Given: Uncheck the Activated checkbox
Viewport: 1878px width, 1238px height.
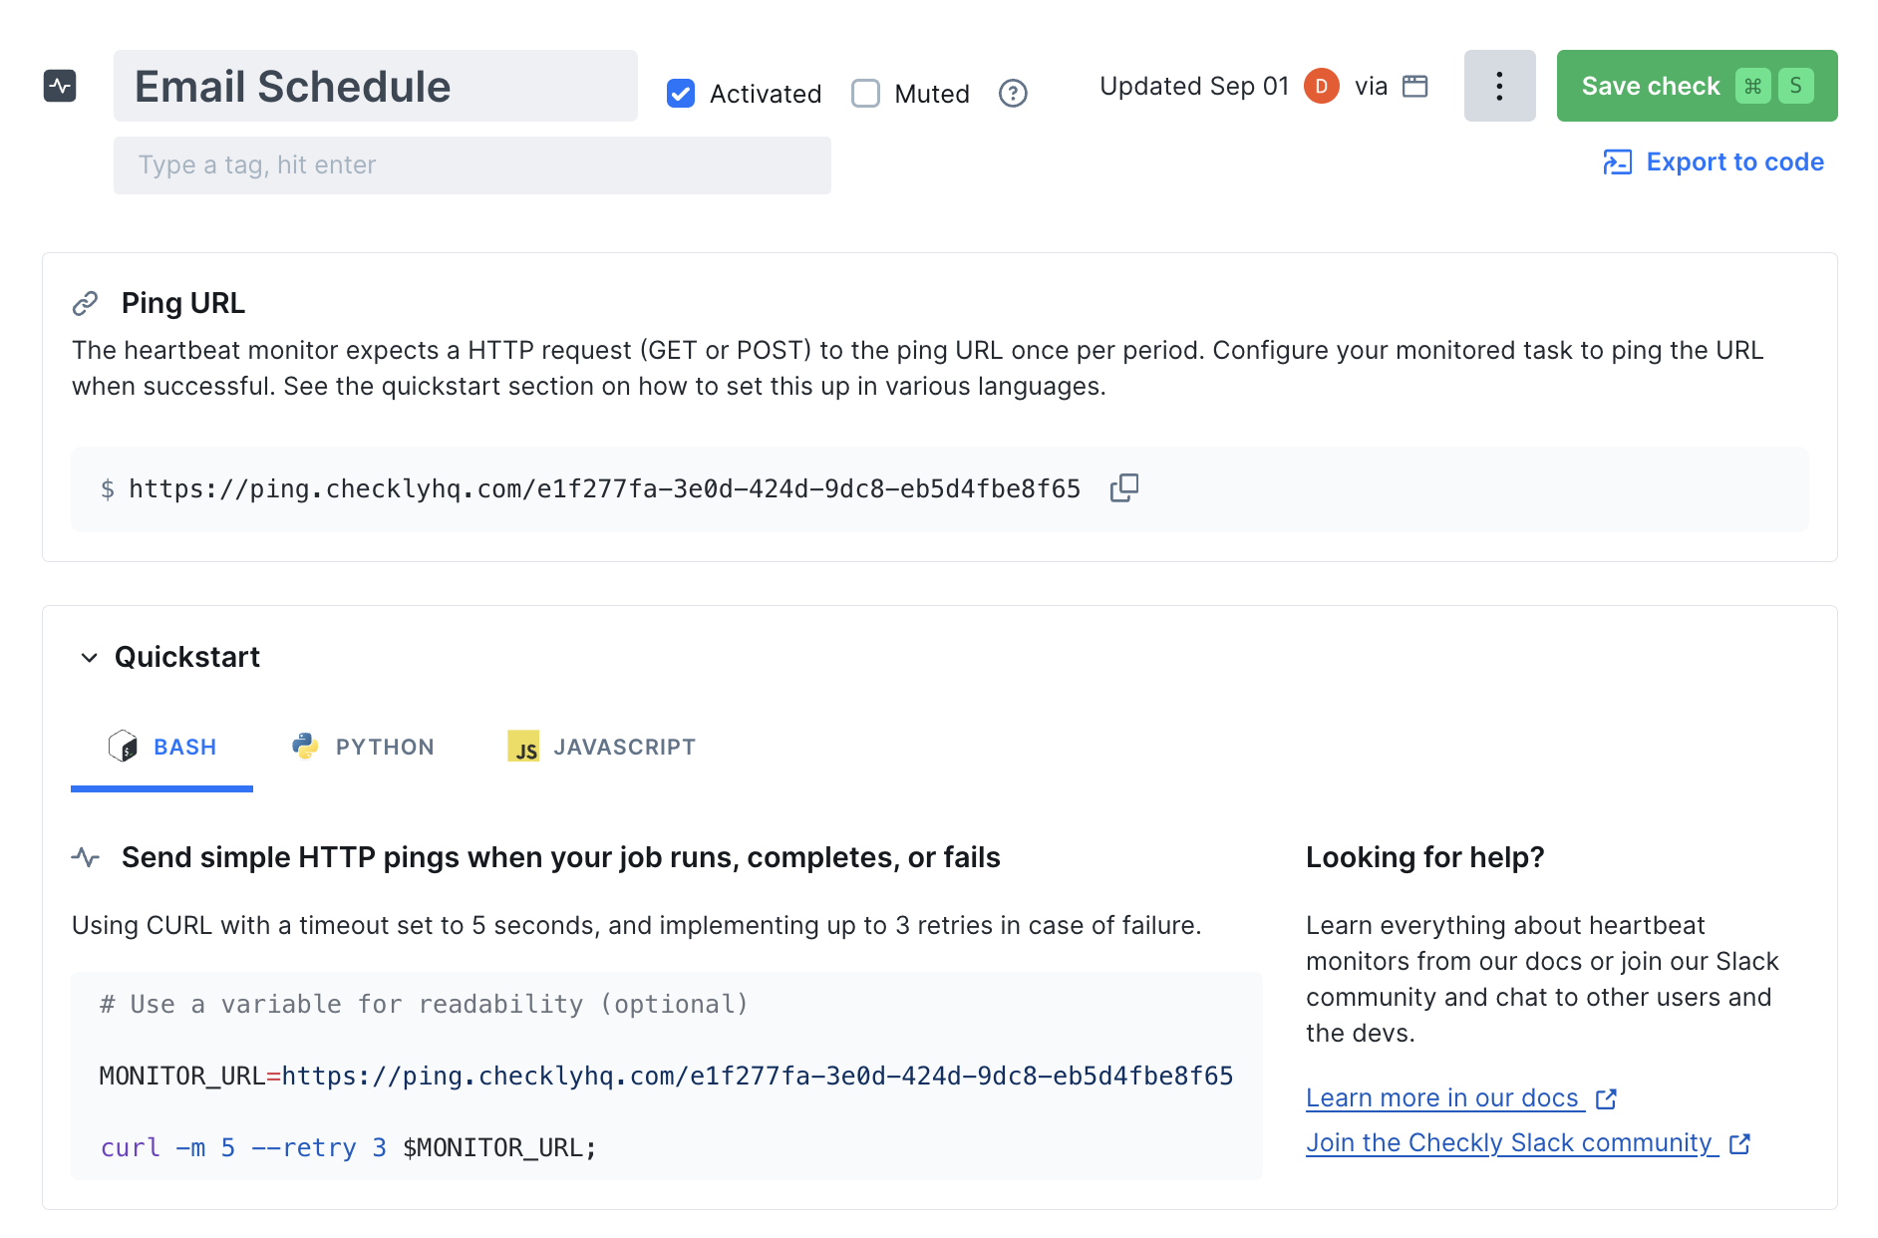Looking at the screenshot, I should click(x=681, y=94).
